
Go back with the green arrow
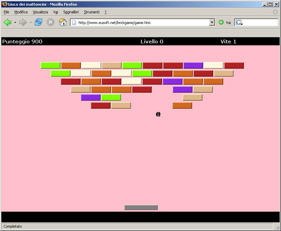tap(7, 23)
